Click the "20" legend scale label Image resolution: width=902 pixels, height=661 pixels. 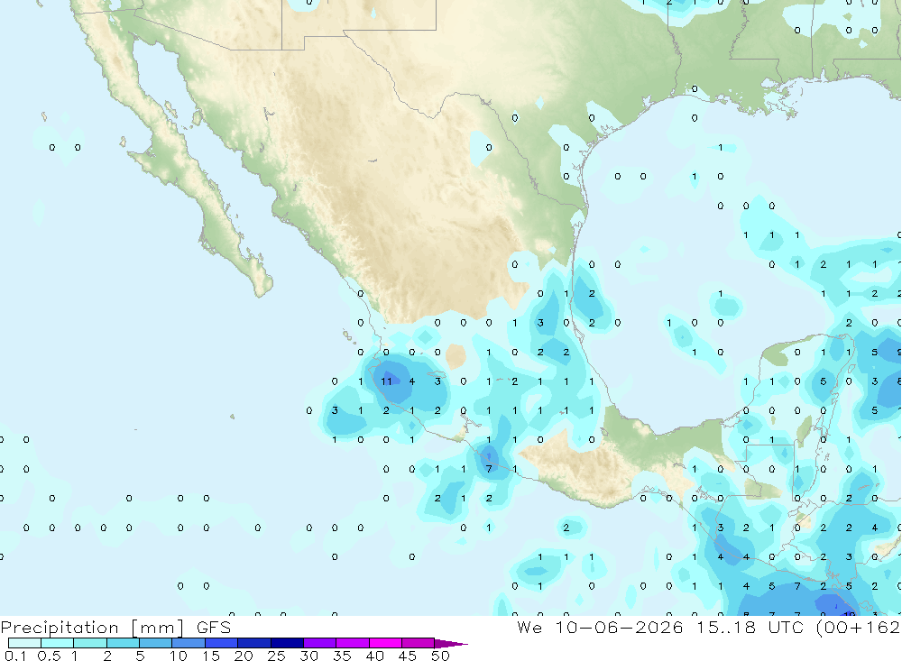point(244,656)
